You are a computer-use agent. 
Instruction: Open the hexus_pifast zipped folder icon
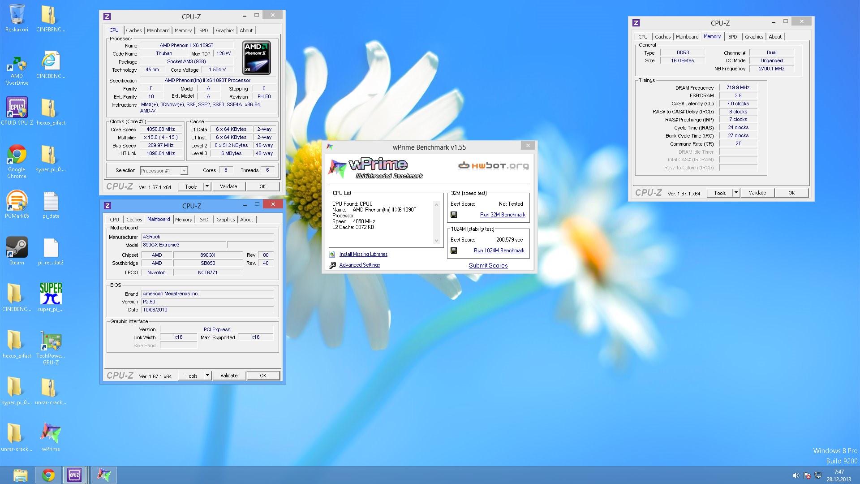pyautogui.click(x=51, y=111)
